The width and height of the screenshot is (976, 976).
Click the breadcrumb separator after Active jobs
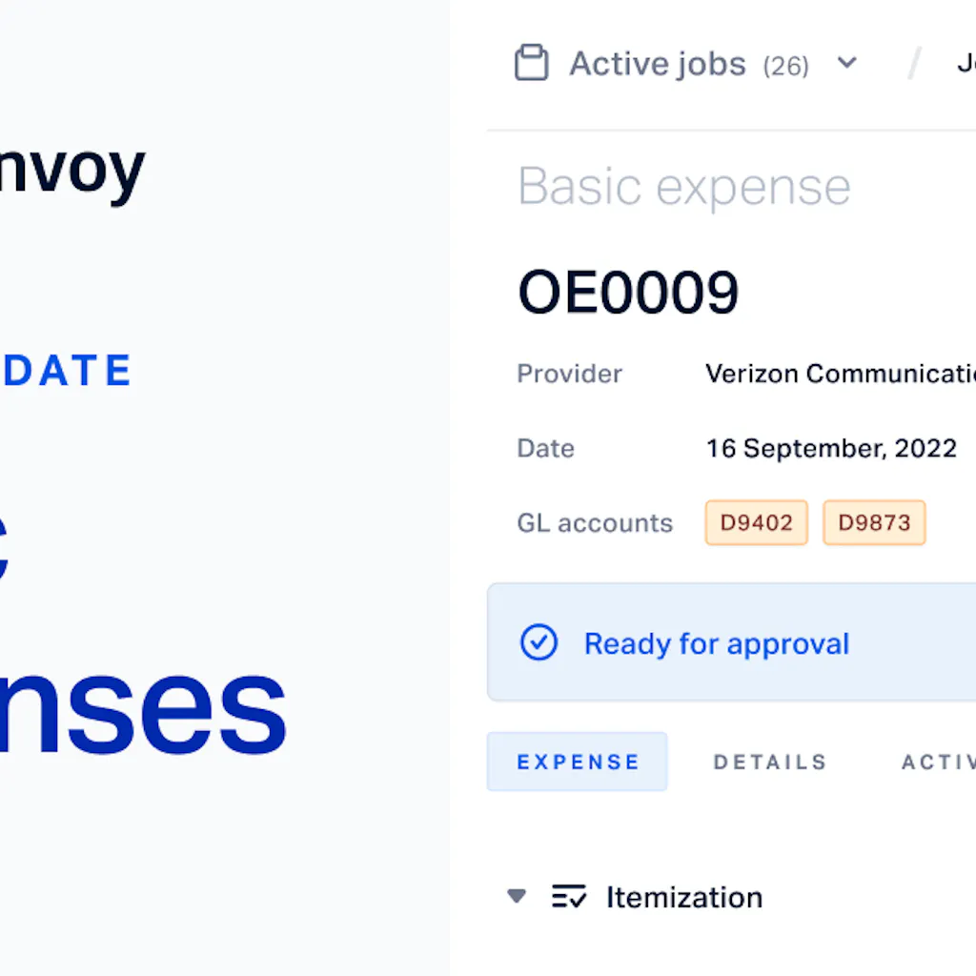[912, 63]
